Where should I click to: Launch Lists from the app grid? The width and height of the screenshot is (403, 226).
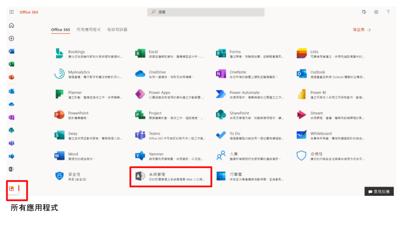[330, 54]
